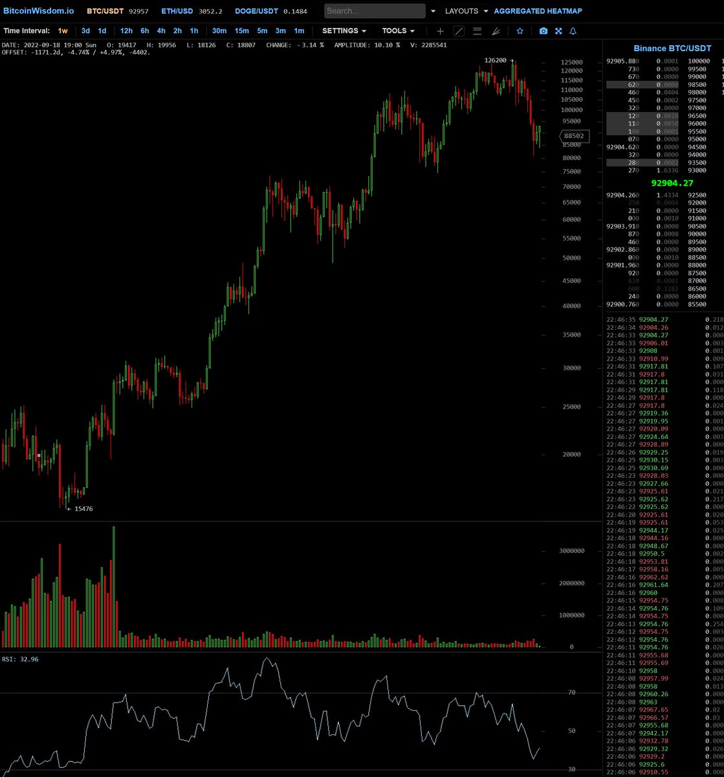Screen dimensions: 724x777
Task: Click the CHANGE: -3.14 % readout
Action: pos(295,45)
